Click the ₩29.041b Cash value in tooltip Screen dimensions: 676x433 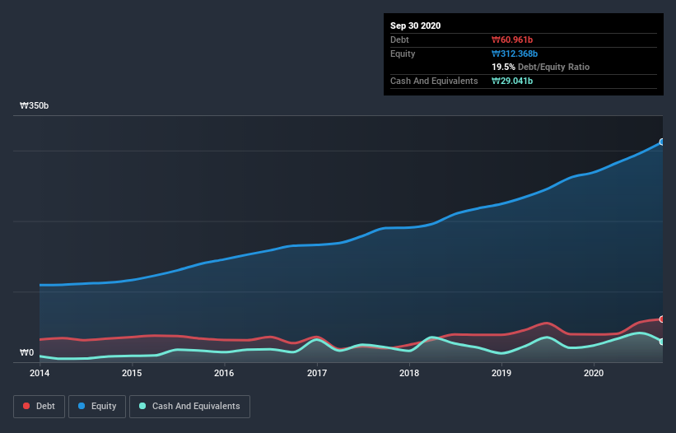[514, 81]
